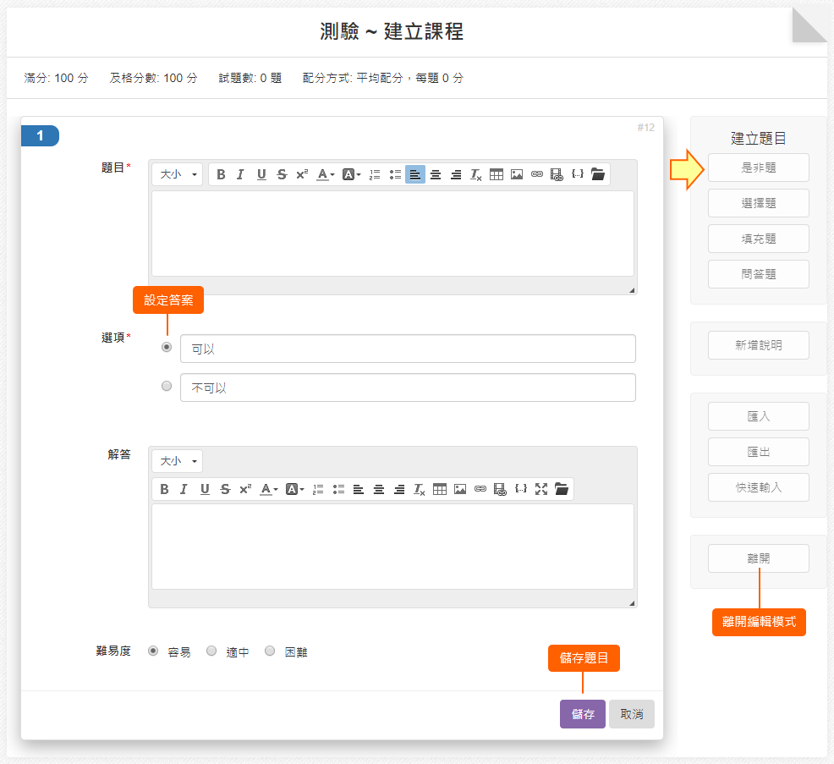
Task: Toggle bold in the 題目 editor toolbar
Action: (x=221, y=174)
